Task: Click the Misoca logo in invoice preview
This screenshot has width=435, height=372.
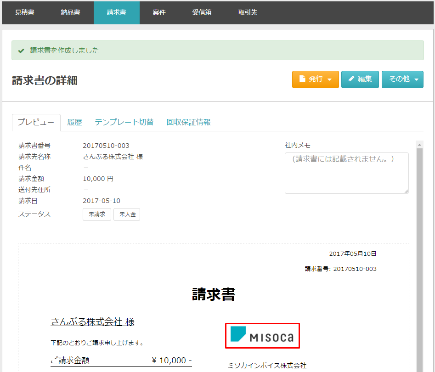Action: pyautogui.click(x=262, y=336)
